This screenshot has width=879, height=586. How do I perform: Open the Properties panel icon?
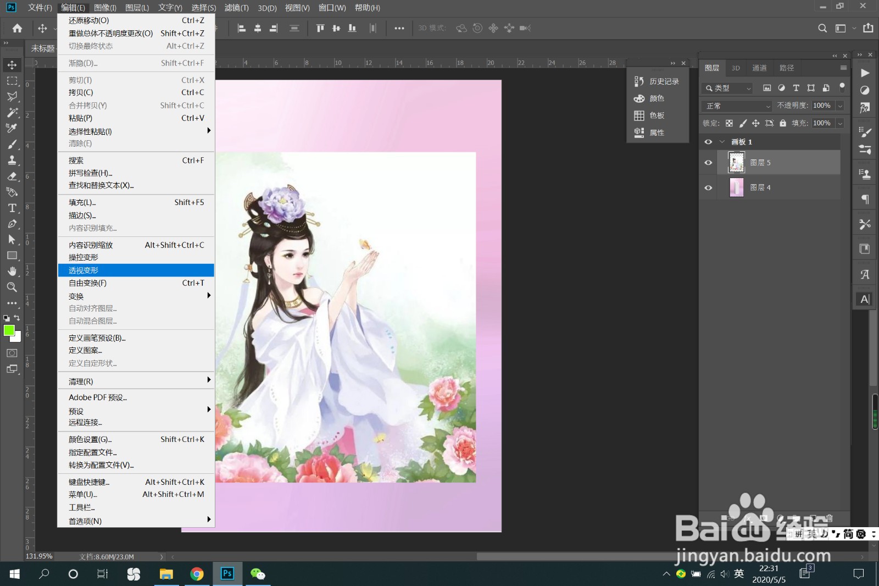[639, 132]
